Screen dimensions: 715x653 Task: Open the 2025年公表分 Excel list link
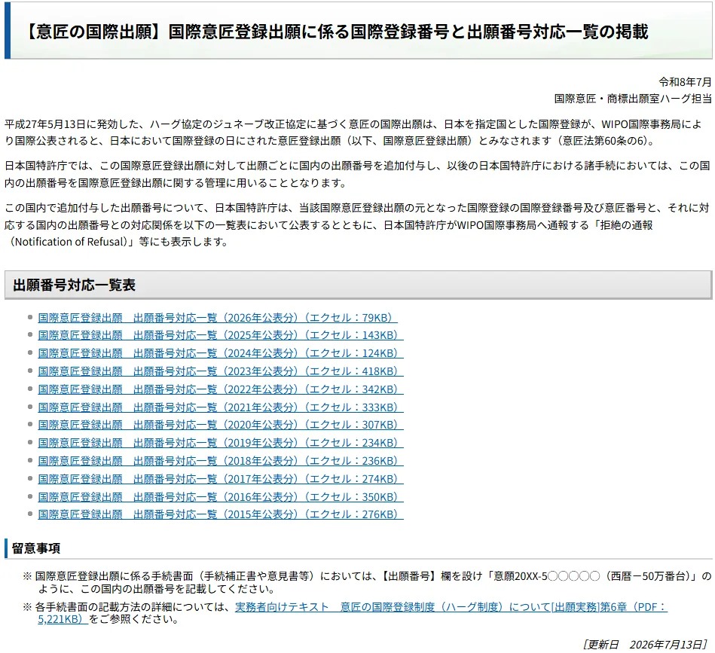coord(221,335)
